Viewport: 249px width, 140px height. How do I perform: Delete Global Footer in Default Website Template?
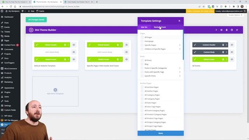[65, 59]
